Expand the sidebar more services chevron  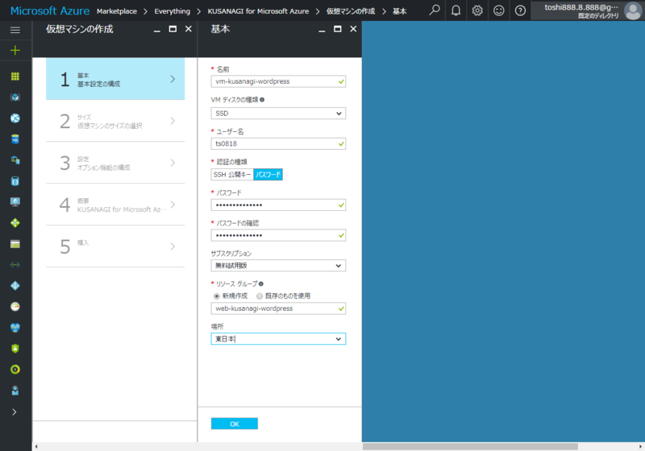tap(15, 412)
